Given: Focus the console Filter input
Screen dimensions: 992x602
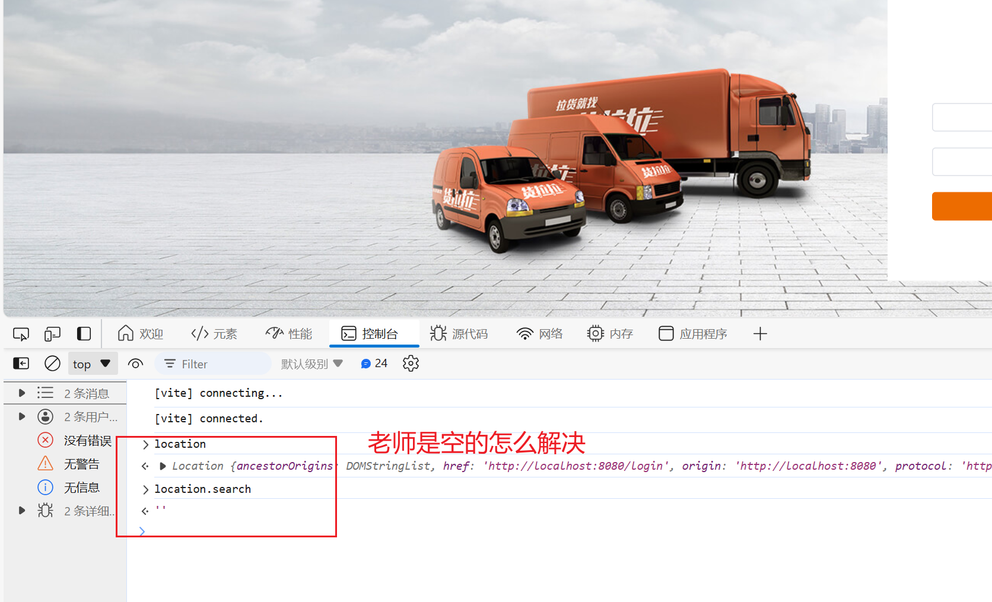Looking at the screenshot, I should click(213, 364).
